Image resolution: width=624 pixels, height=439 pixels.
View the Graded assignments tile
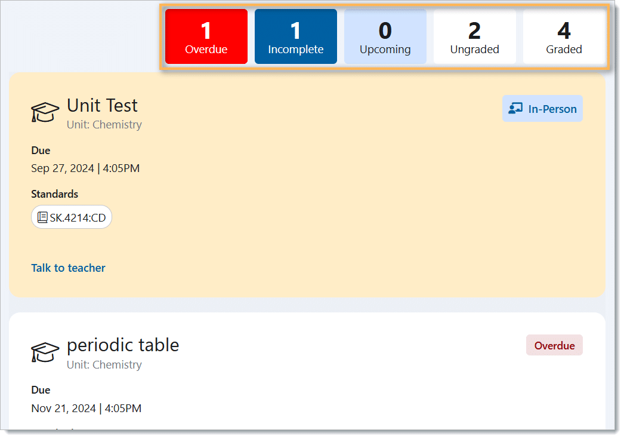[x=564, y=36]
